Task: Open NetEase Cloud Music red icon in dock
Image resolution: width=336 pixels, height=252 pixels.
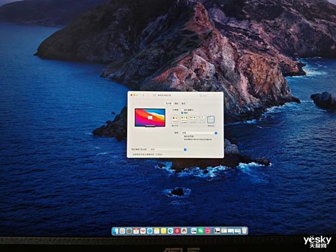Action: 177,231
